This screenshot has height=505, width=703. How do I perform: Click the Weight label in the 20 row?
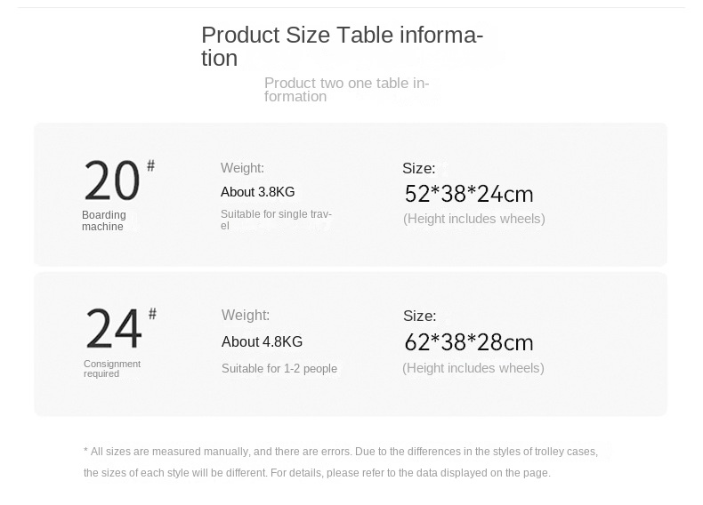(242, 168)
